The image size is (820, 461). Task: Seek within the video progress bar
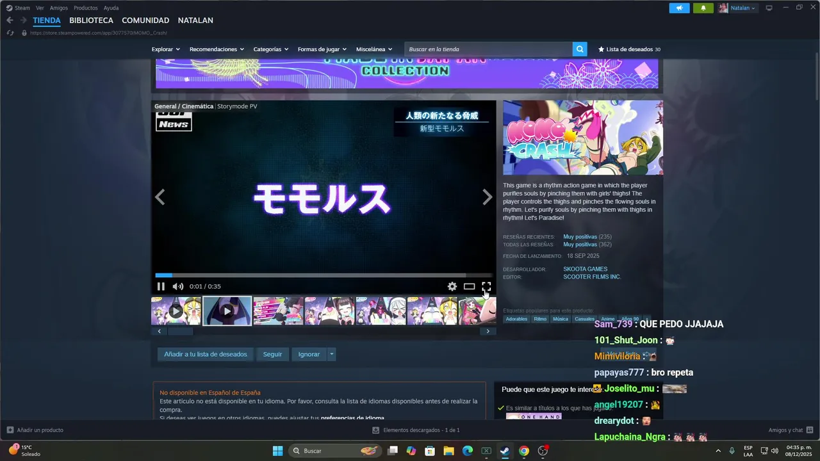[x=324, y=275]
